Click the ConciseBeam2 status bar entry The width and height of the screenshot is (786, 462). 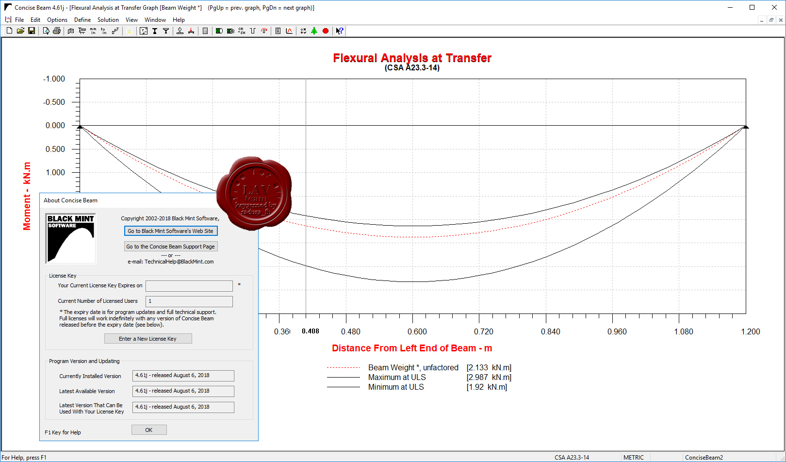[704, 458]
